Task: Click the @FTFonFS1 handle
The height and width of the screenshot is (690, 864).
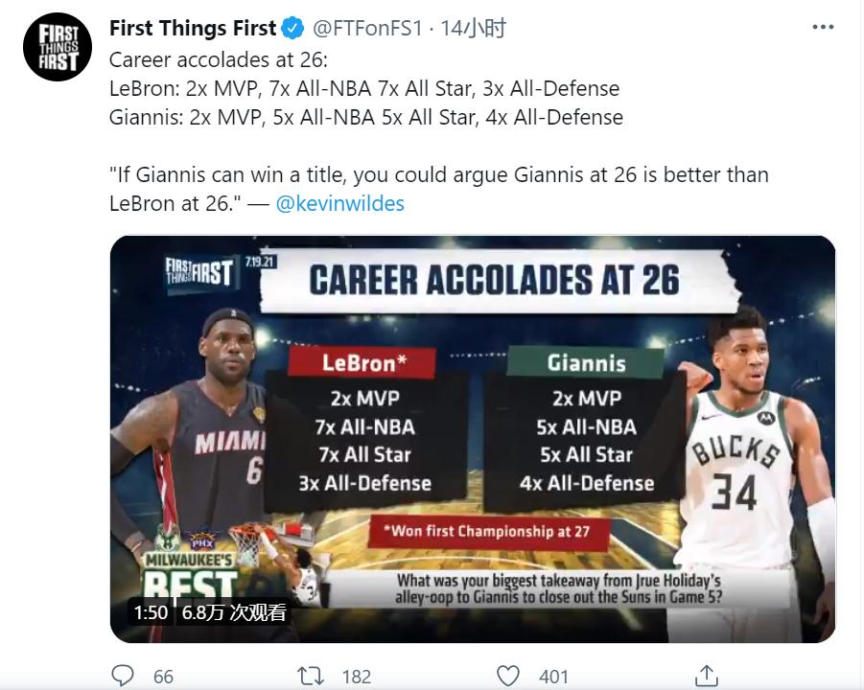Action: coord(368,28)
